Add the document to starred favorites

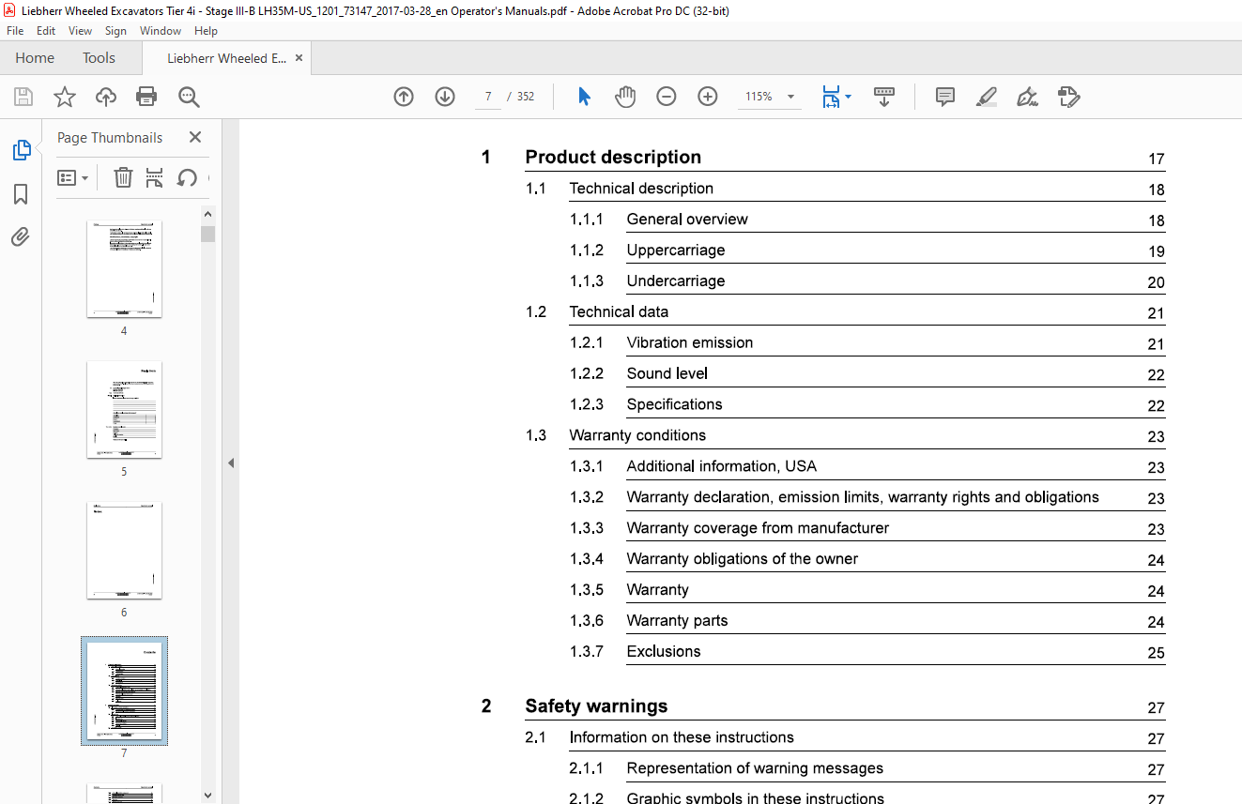tap(65, 97)
